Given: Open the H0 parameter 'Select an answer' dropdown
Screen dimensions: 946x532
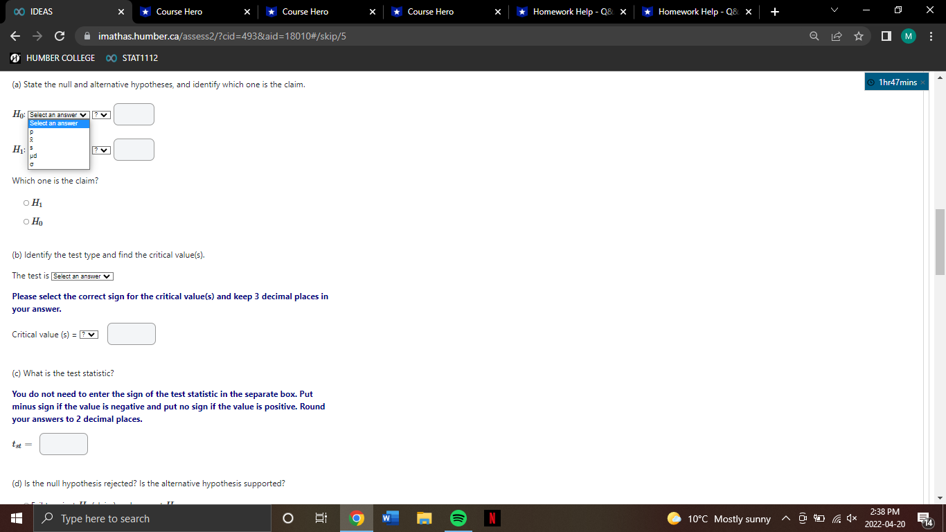Looking at the screenshot, I should [59, 115].
